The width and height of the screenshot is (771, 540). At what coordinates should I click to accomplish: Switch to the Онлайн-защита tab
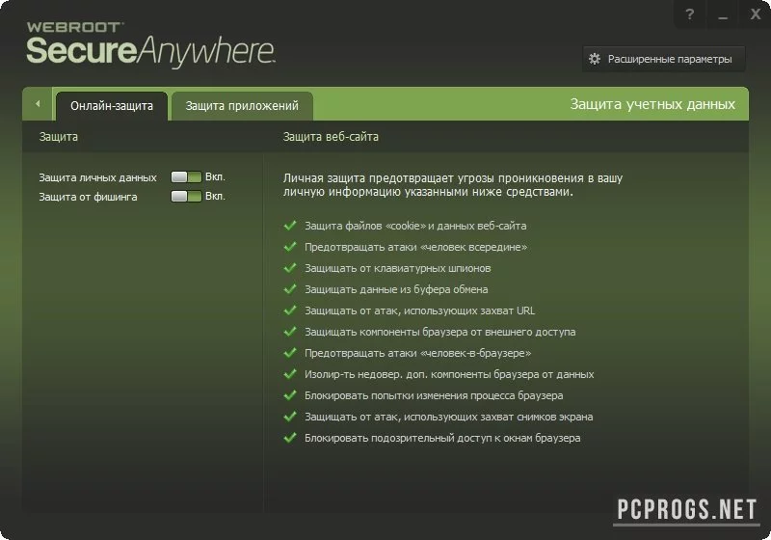click(112, 106)
